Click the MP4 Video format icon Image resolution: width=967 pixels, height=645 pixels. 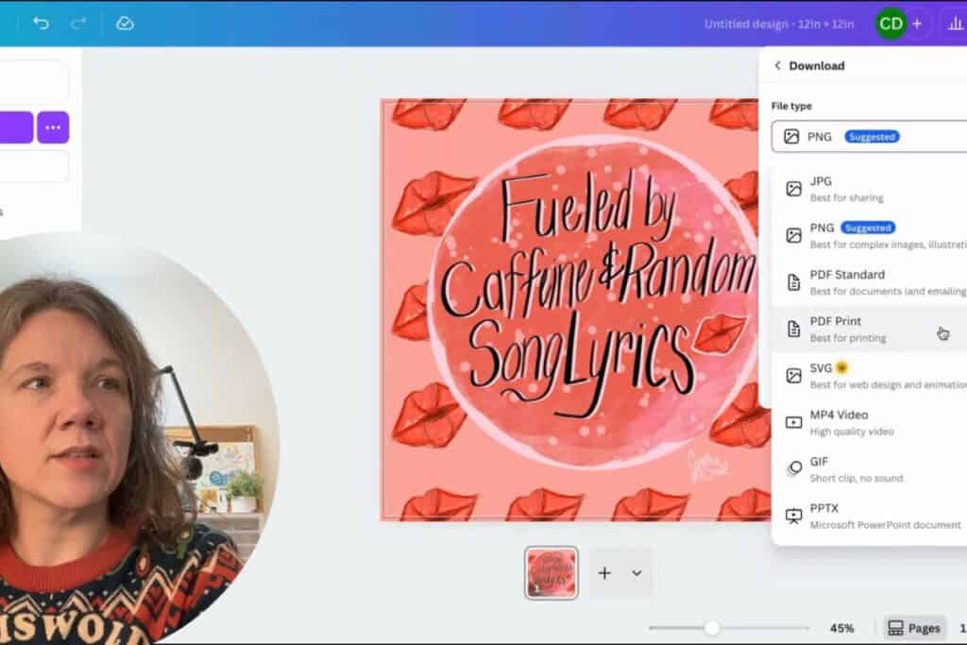tap(793, 422)
